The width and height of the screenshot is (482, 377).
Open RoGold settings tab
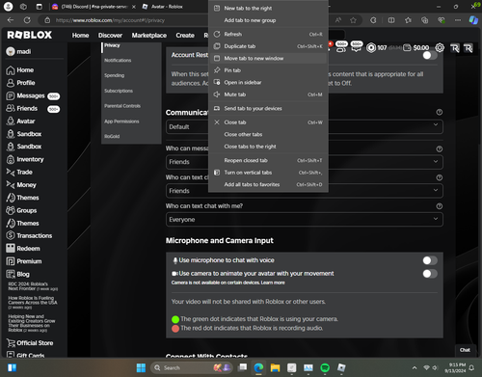(112, 136)
